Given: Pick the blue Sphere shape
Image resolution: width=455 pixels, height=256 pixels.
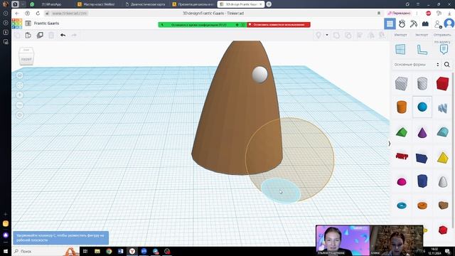Looking at the screenshot, I should pyautogui.click(x=422, y=107).
